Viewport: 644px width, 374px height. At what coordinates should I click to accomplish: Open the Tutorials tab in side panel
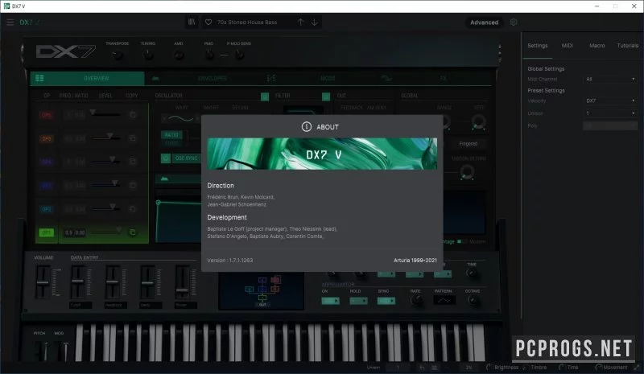pyautogui.click(x=628, y=46)
